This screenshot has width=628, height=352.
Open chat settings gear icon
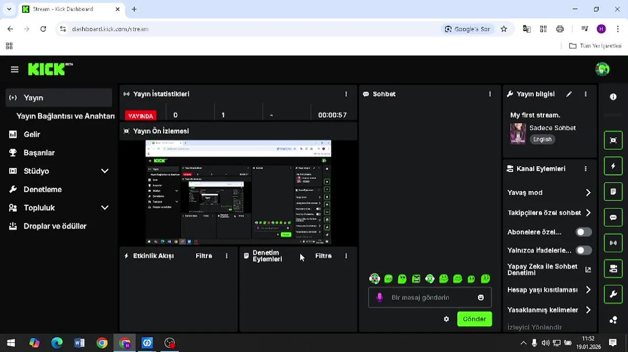tap(446, 319)
